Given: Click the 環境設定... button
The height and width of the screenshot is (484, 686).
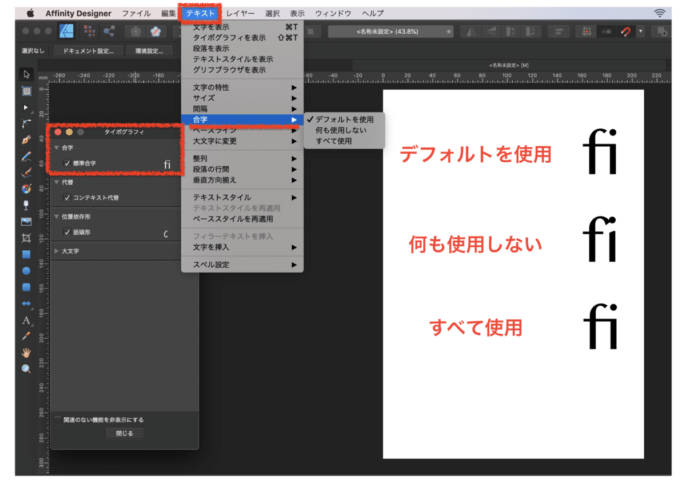Looking at the screenshot, I should pyautogui.click(x=149, y=51).
